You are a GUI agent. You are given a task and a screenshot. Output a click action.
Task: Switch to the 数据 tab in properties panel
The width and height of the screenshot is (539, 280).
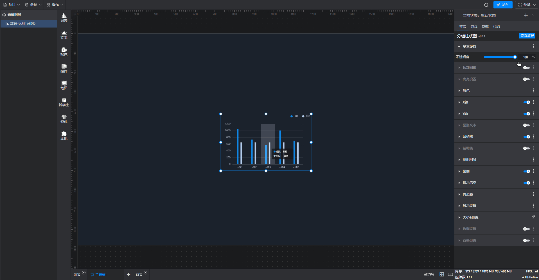485,26
